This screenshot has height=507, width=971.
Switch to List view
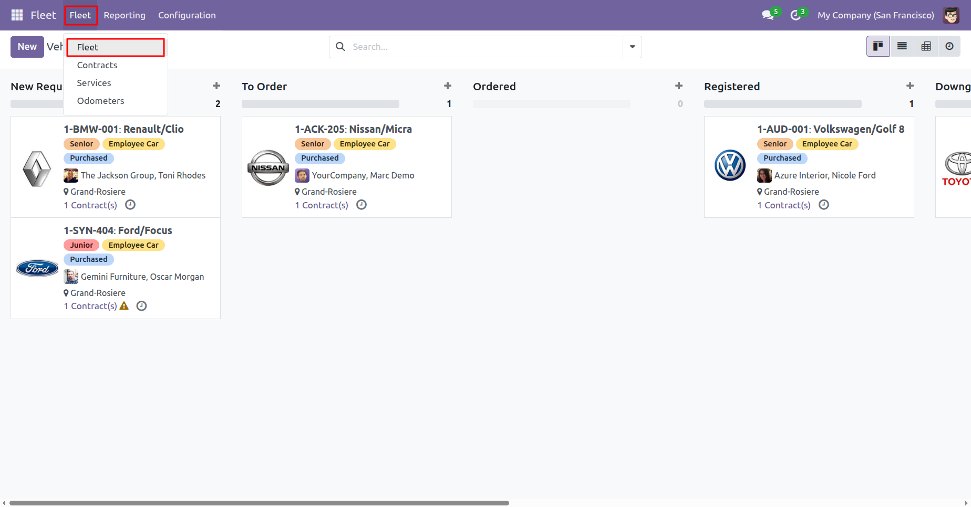click(902, 46)
